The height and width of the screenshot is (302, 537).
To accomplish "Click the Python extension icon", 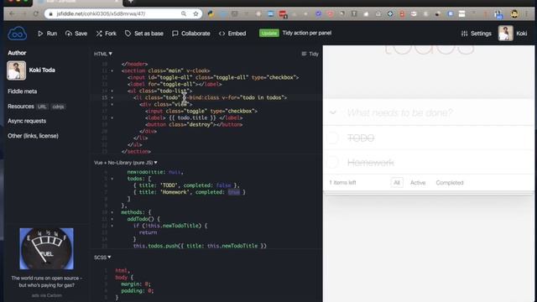I will (211, 13).
